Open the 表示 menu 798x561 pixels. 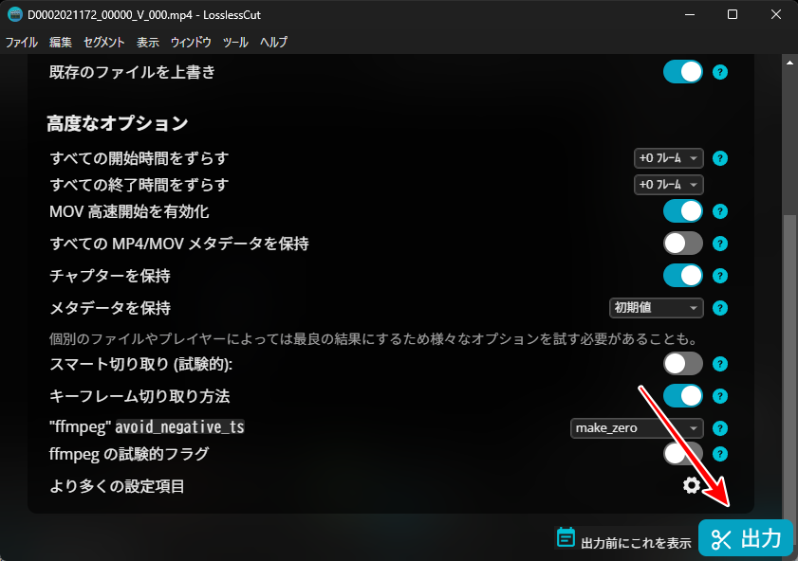point(148,43)
